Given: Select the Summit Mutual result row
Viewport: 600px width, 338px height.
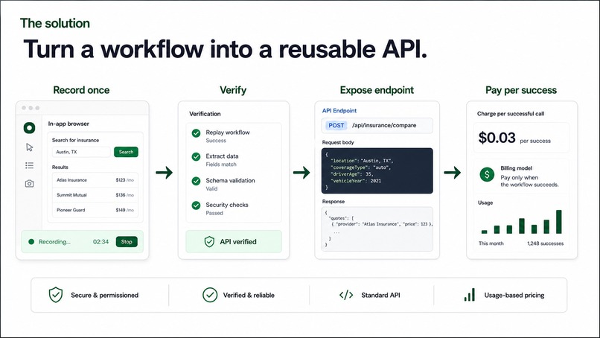Looking at the screenshot, I should click(x=95, y=195).
